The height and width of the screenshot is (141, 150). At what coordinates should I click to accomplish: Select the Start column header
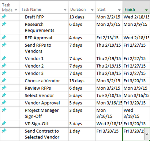click(109, 7)
